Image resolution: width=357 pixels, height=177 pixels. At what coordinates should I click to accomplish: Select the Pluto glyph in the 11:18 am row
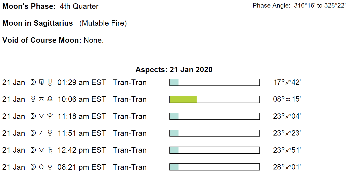[50, 116]
